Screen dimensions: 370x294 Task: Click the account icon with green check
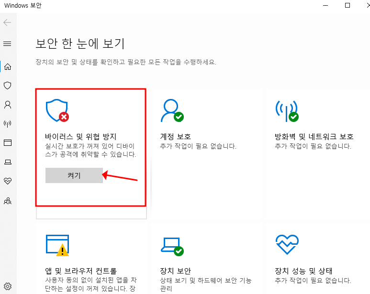coord(172,110)
